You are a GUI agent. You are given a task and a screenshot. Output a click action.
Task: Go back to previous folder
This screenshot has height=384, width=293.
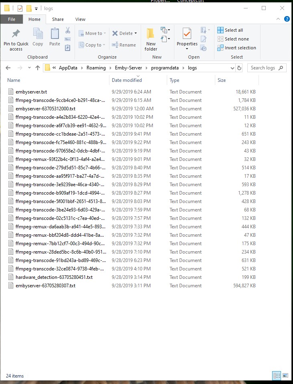point(8,68)
